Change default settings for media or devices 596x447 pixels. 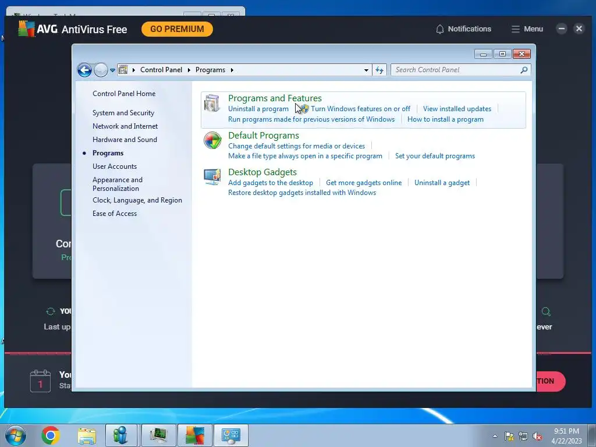(296, 146)
